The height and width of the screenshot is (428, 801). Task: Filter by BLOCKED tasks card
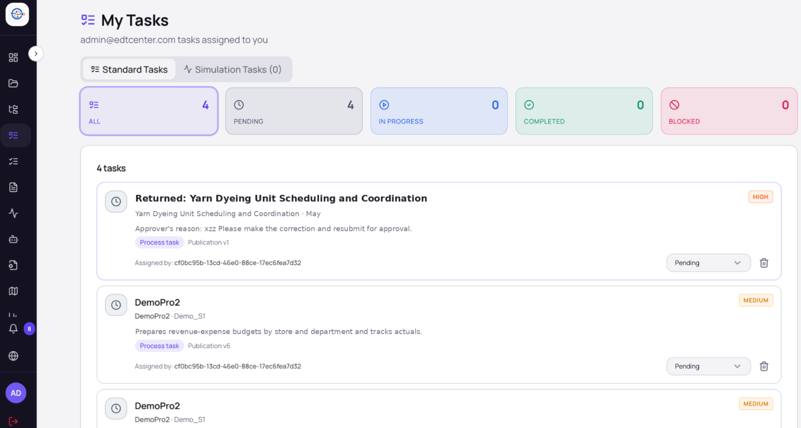(x=729, y=111)
